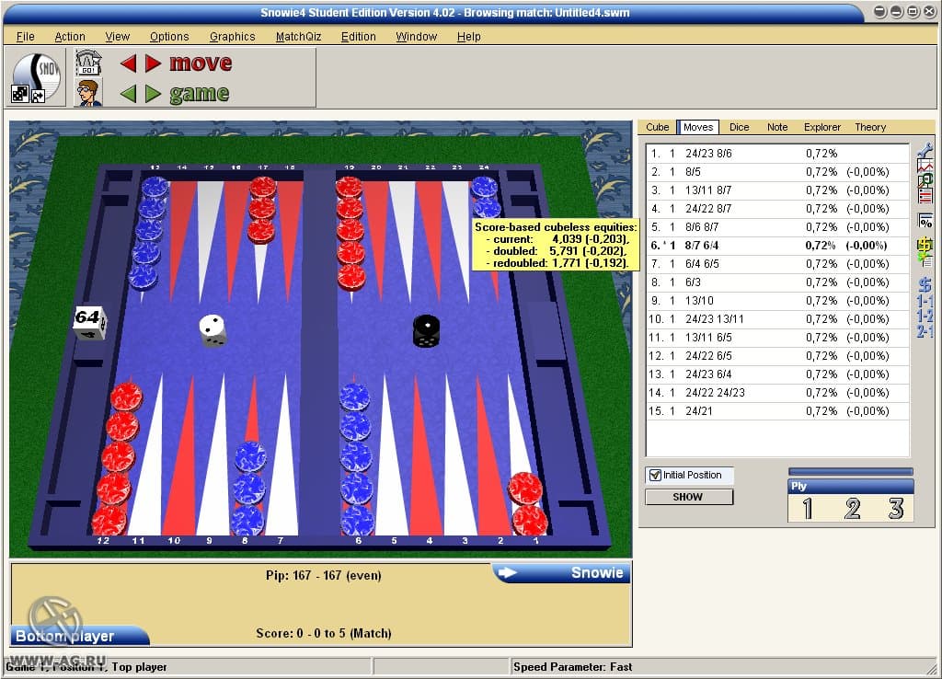
Task: Click the wrench settings icon in side toolbar
Action: click(x=925, y=150)
